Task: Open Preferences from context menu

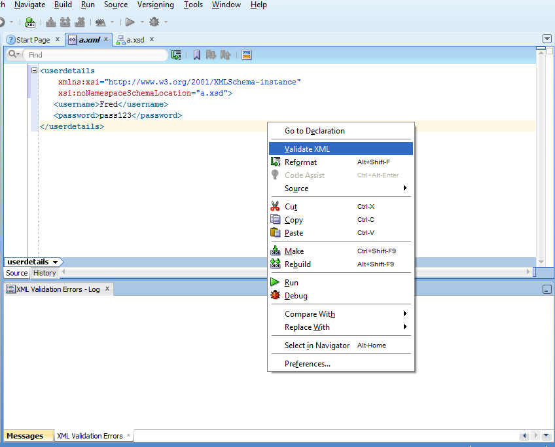Action: tap(341, 364)
